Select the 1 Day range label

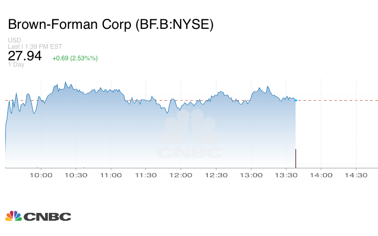tap(16, 65)
